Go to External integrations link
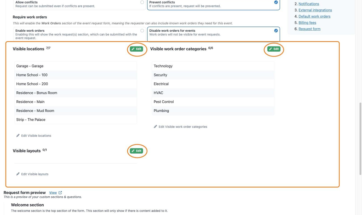This screenshot has width=362, height=215. (x=315, y=10)
